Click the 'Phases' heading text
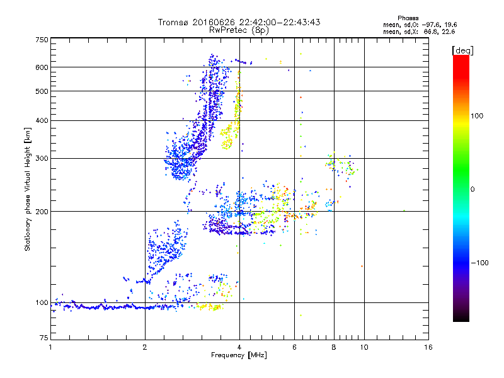Viewport: 504px width, 378px height. coord(408,18)
